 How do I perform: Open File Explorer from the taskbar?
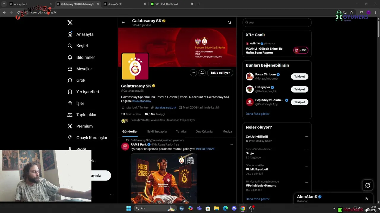pos(217,208)
